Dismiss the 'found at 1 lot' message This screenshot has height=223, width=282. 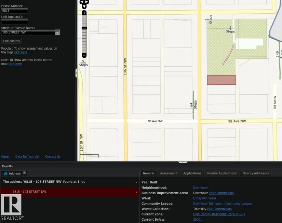[x=136, y=182]
